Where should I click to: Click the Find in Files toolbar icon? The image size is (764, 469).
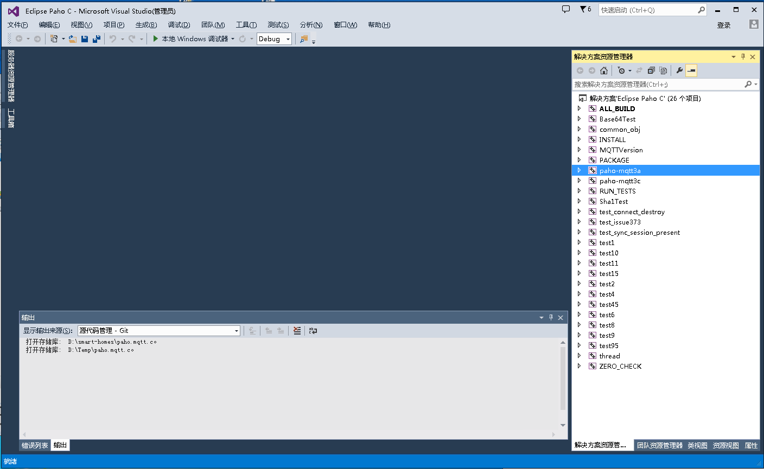[304, 38]
